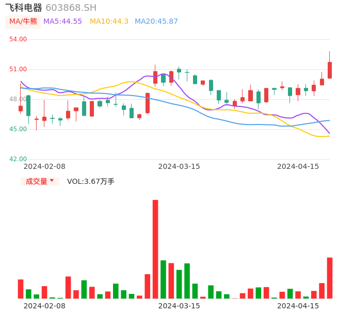Click the 42.00 price axis label

tap(18, 159)
